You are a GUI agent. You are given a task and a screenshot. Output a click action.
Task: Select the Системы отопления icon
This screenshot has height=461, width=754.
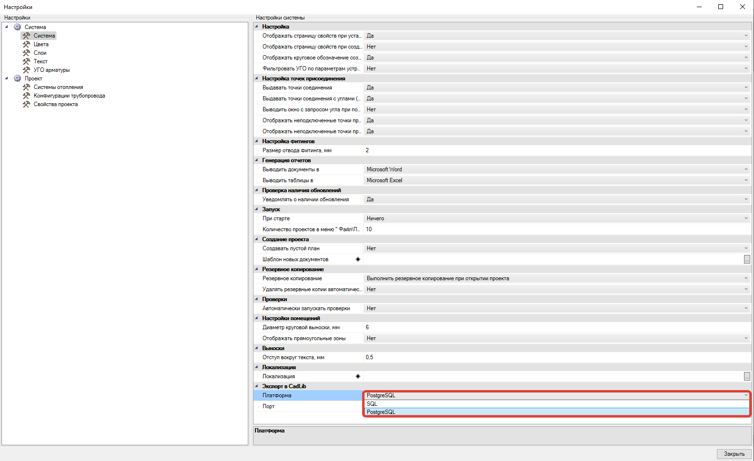point(27,87)
